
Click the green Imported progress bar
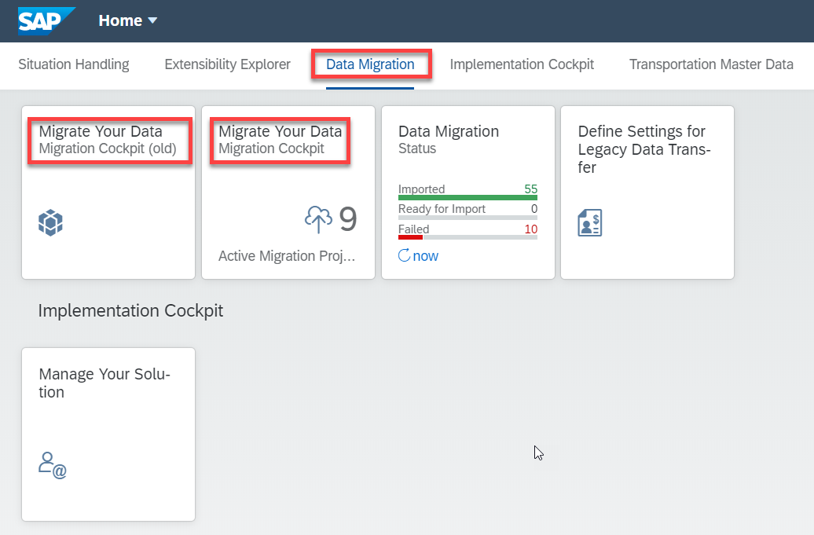pyautogui.click(x=467, y=197)
